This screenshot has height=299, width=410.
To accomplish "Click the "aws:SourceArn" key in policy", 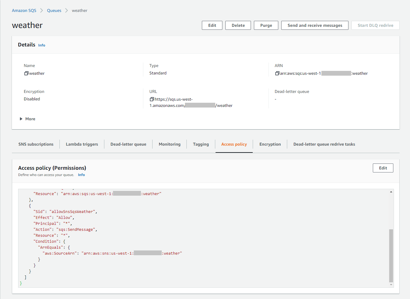I will (60, 253).
